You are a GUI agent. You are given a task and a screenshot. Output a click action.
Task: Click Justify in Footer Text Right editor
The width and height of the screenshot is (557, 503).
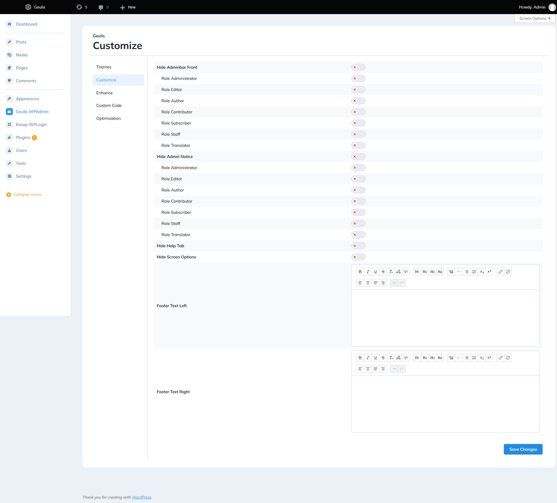point(375,369)
